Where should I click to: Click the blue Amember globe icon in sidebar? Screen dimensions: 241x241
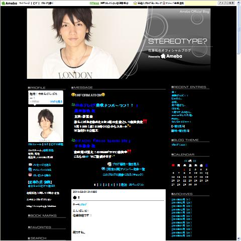tap(30, 169)
